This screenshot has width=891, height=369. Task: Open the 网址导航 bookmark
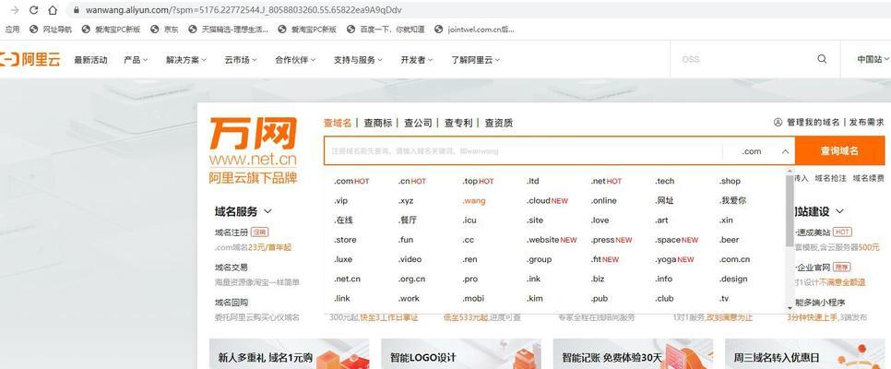51,30
